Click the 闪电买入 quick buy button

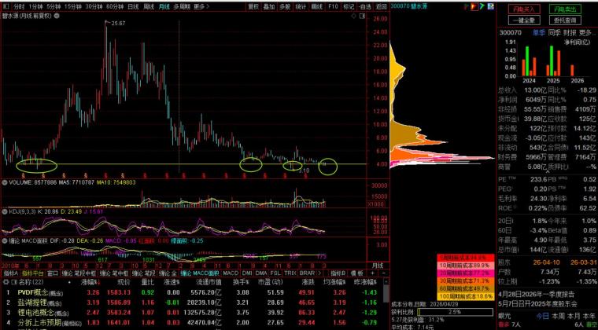click(524, 9)
